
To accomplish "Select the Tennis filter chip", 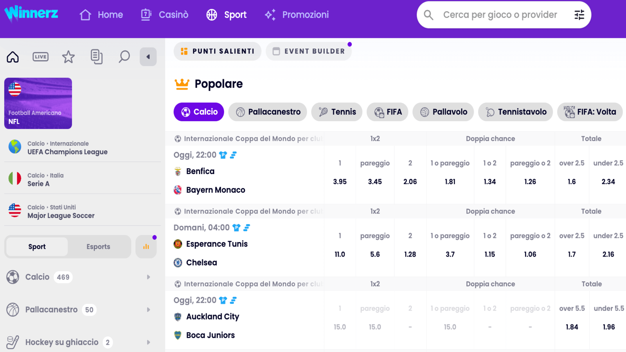I will tap(337, 112).
